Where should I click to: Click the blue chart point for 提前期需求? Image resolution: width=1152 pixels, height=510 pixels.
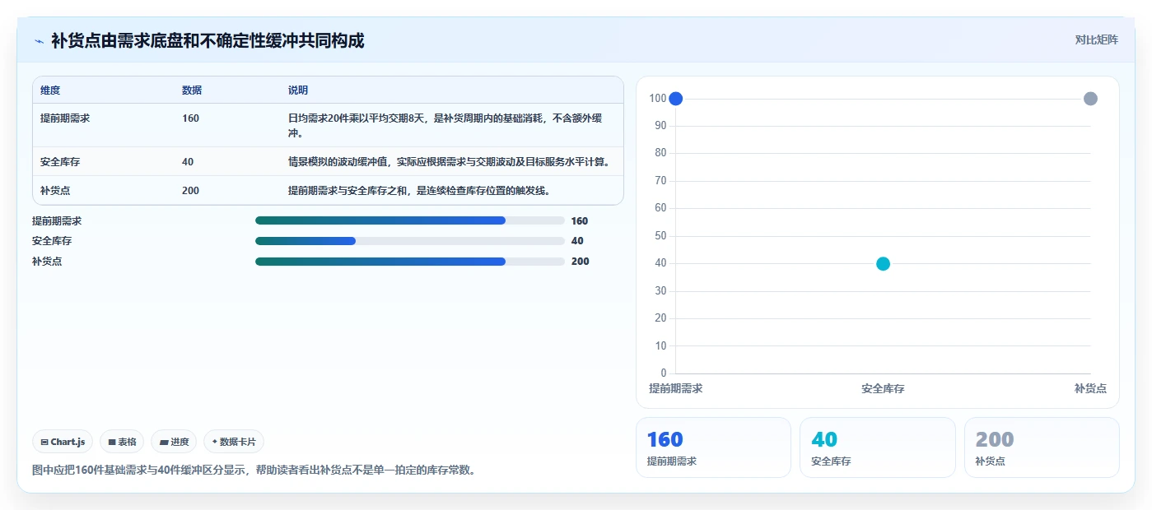676,99
